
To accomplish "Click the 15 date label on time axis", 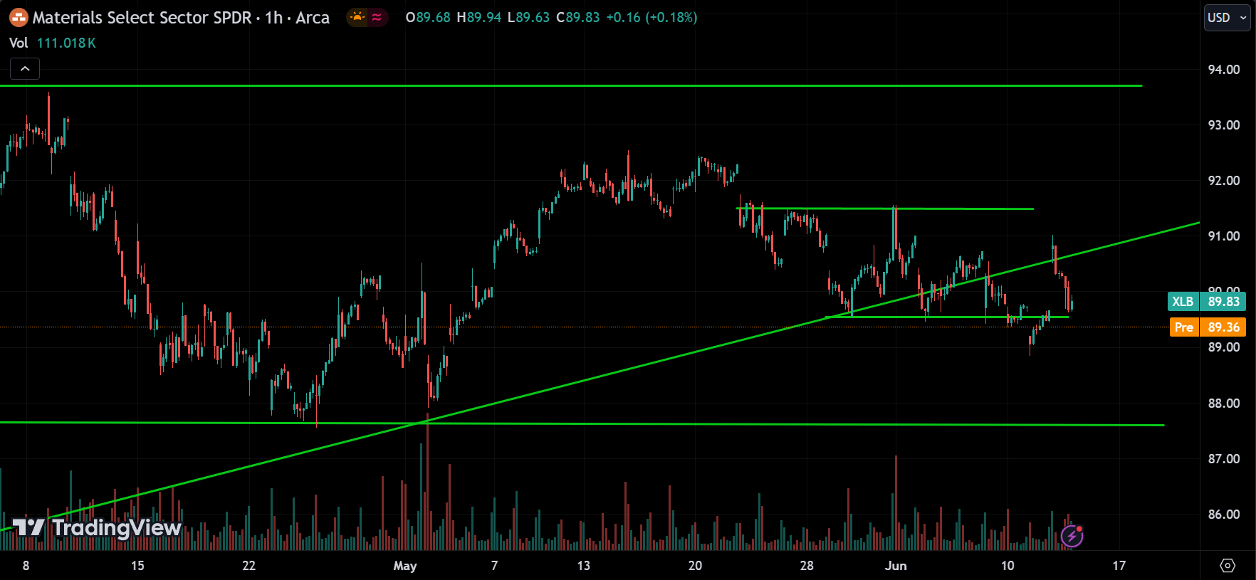I will pos(137,566).
